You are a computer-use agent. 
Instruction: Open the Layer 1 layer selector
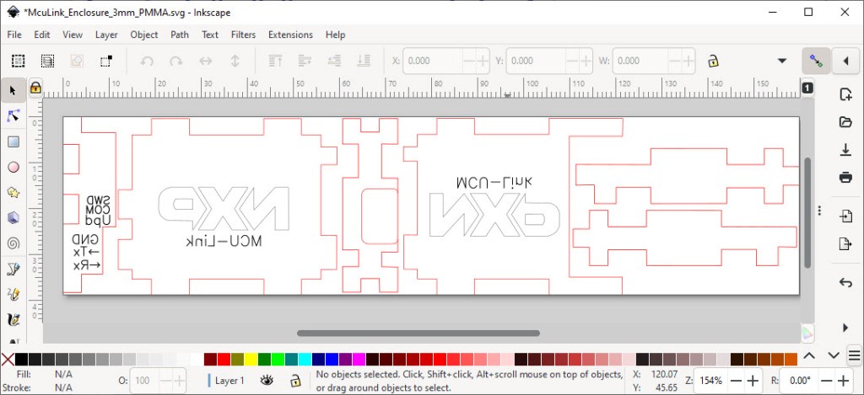229,381
